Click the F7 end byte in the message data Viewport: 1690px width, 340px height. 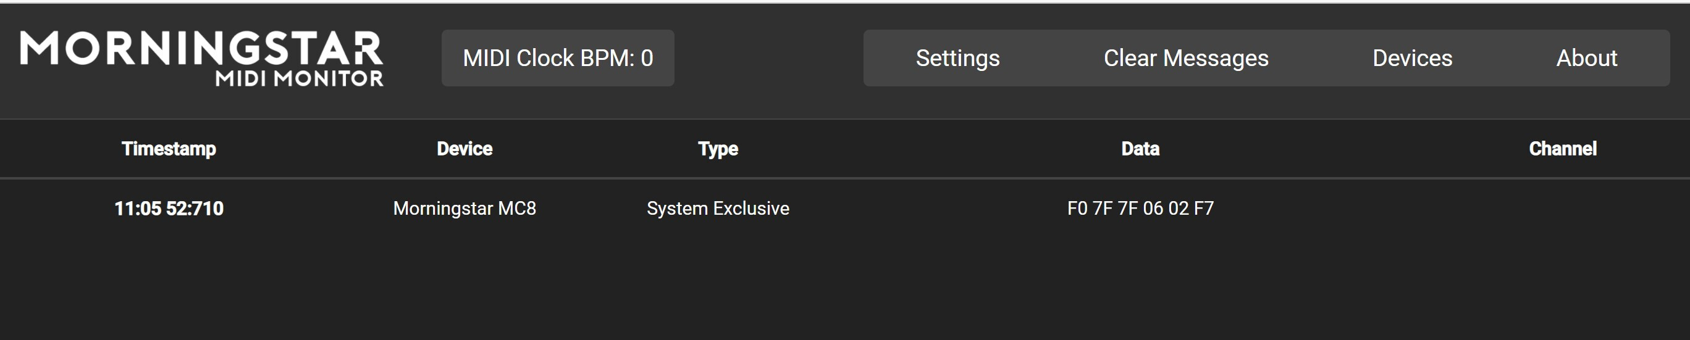tap(1204, 209)
